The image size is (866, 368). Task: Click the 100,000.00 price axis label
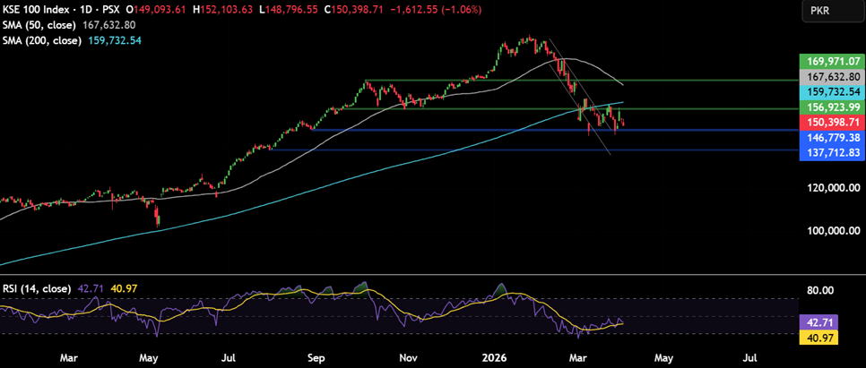pyautogui.click(x=830, y=231)
